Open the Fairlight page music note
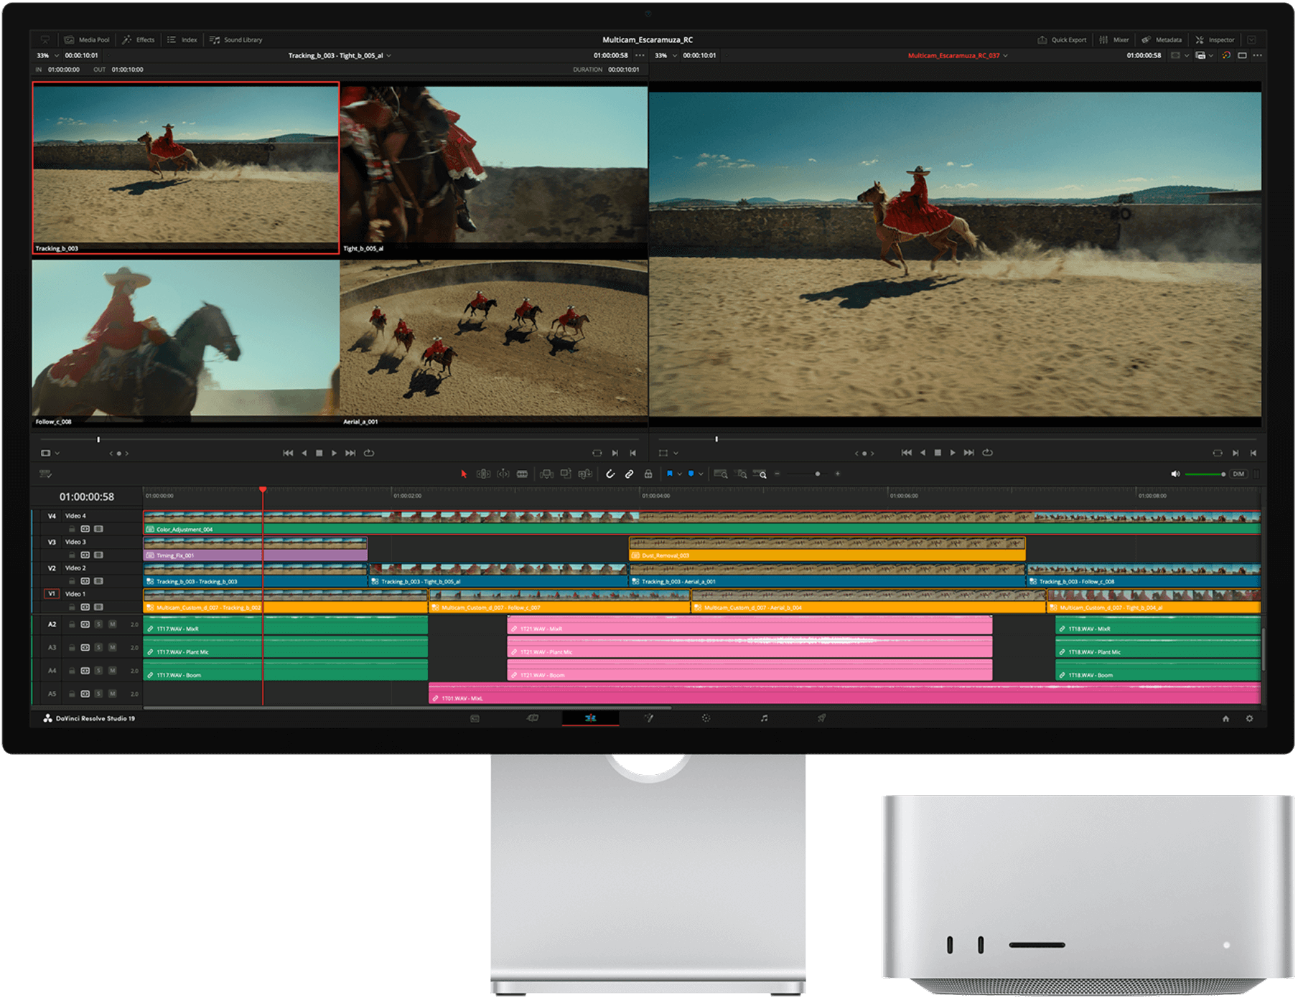The image size is (1298, 998). pyautogui.click(x=764, y=718)
